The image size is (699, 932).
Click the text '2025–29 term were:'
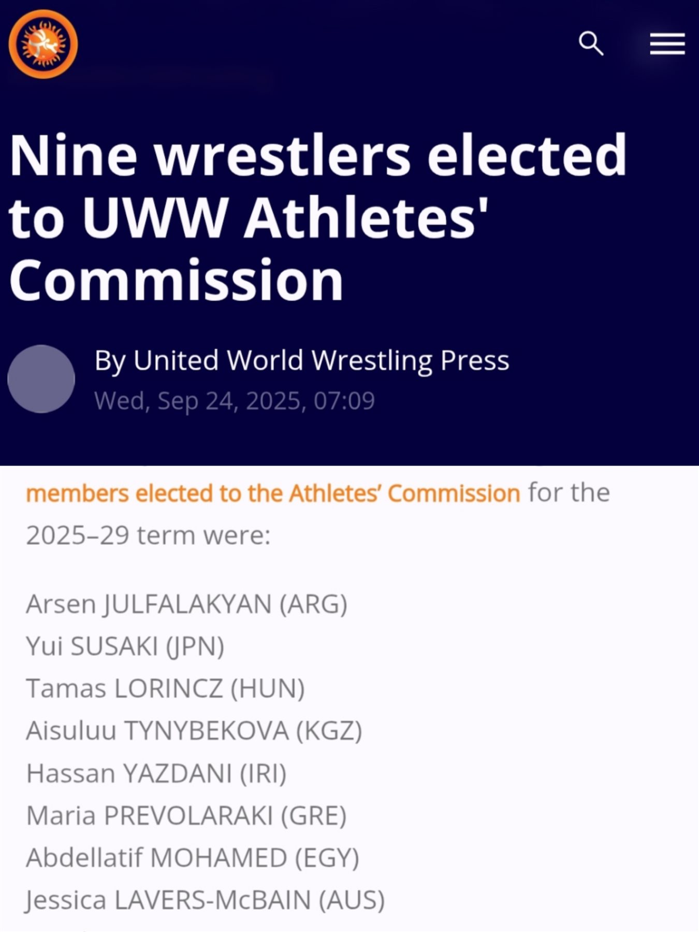[x=148, y=535]
